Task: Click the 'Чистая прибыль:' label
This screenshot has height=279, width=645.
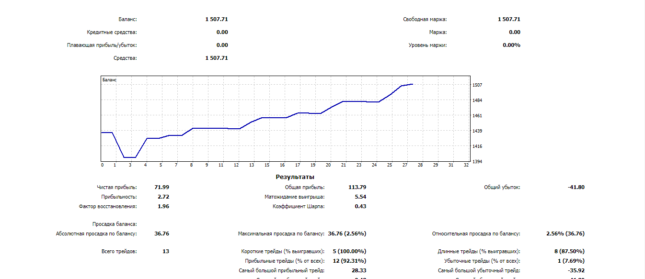Action: (117, 188)
